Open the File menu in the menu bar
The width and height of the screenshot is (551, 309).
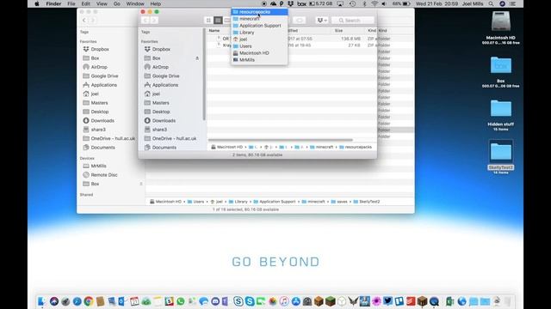click(71, 3)
